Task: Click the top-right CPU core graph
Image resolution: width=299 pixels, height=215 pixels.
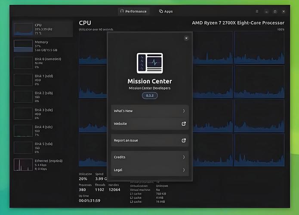Action: click(x=259, y=48)
